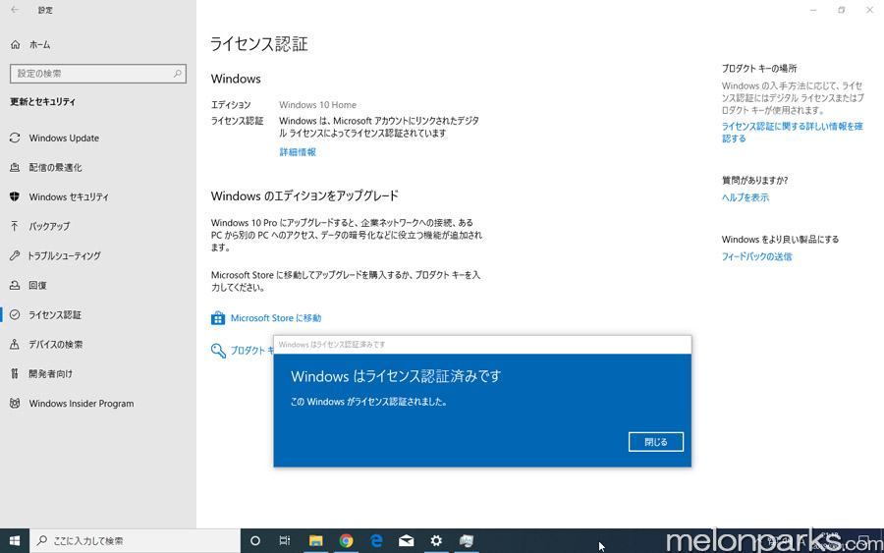Open Task View on taskbar

click(x=285, y=540)
